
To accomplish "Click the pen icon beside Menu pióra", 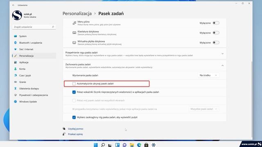I will [74, 23].
